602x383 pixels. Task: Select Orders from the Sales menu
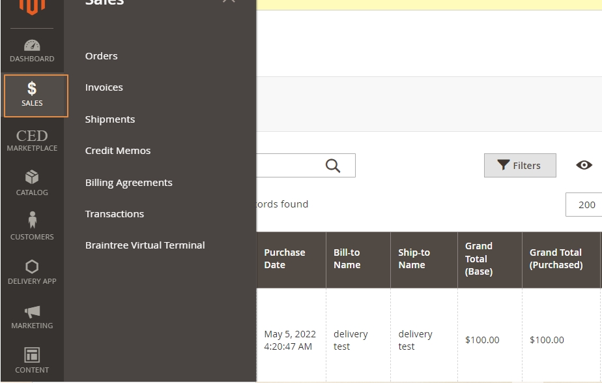point(102,56)
